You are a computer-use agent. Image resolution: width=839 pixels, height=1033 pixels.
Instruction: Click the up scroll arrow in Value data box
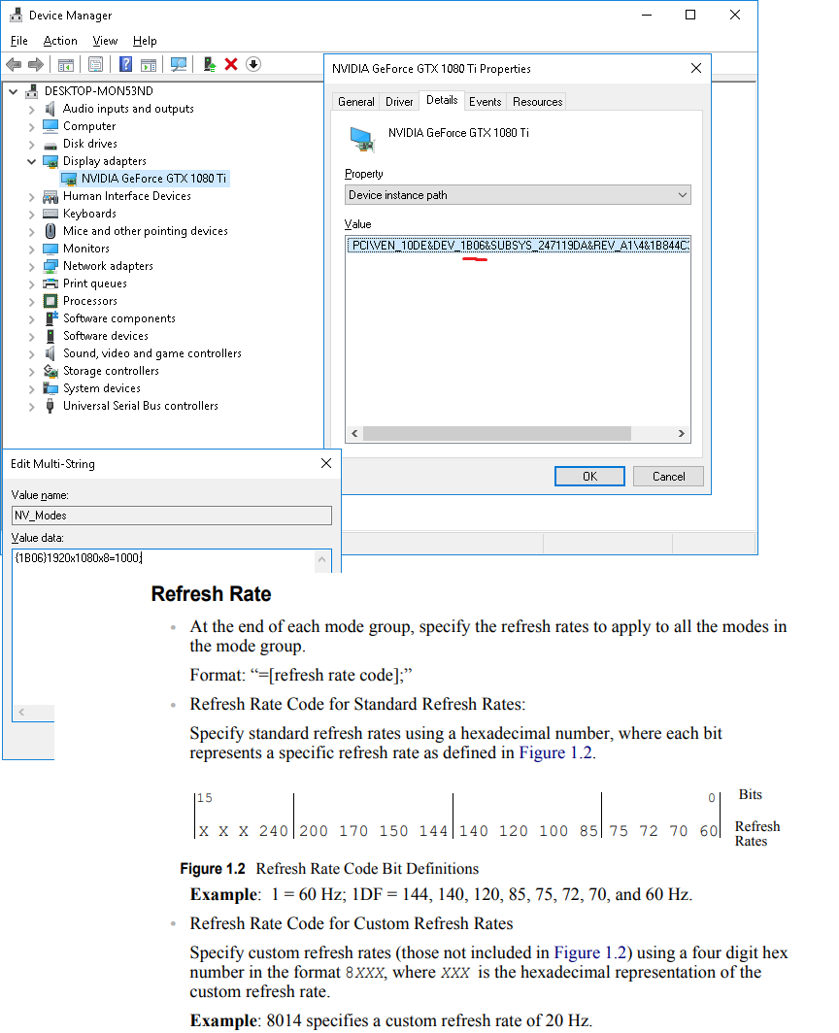[x=321, y=560]
